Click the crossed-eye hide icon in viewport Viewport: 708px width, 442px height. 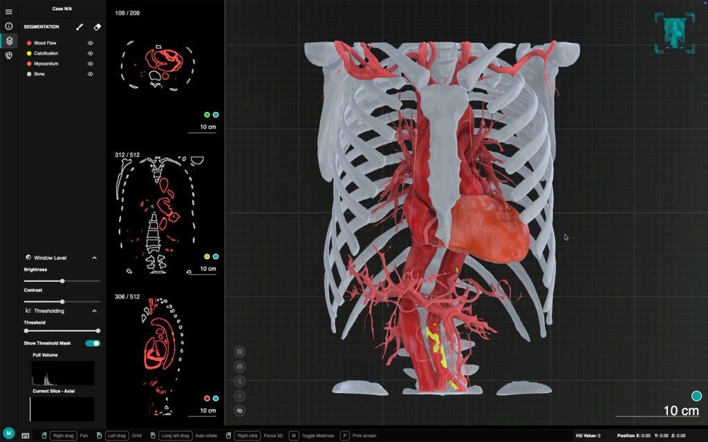coord(240,410)
